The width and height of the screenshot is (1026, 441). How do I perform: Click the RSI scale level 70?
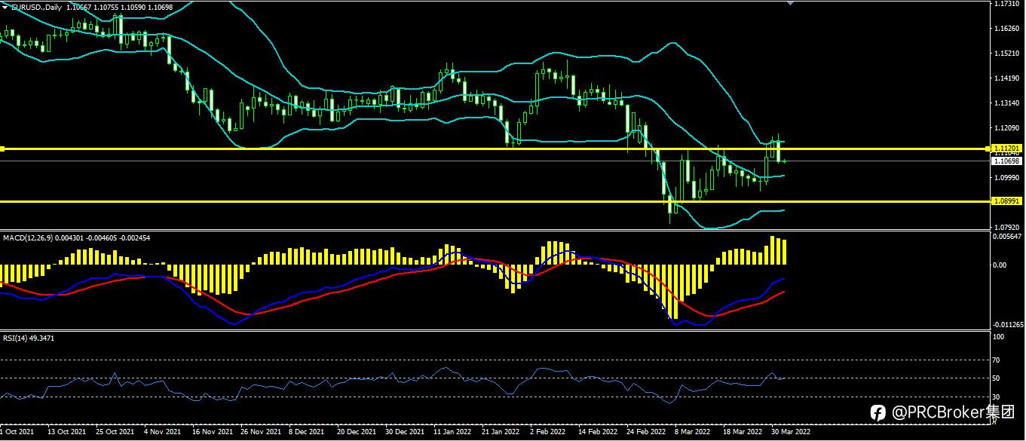(x=997, y=360)
